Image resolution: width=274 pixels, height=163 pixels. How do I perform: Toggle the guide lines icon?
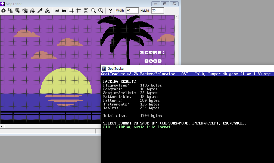[x=79, y=11]
